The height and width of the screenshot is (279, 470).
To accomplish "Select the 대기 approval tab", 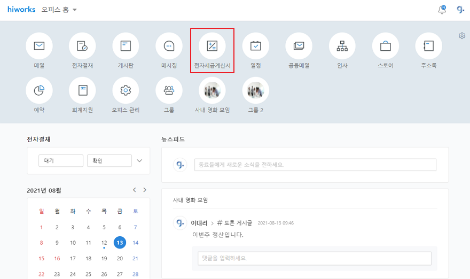I will point(61,160).
